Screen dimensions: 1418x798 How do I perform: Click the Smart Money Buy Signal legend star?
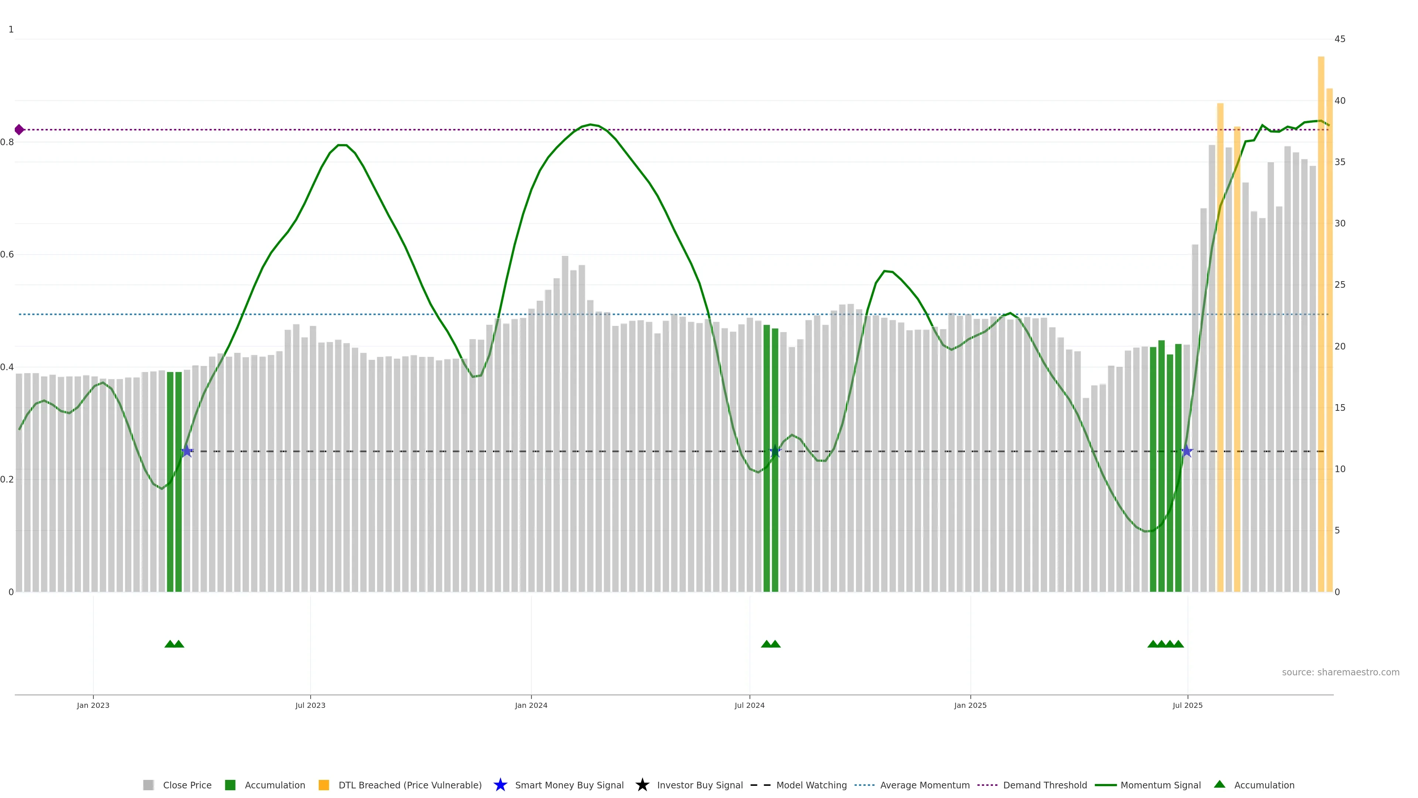coord(500,785)
